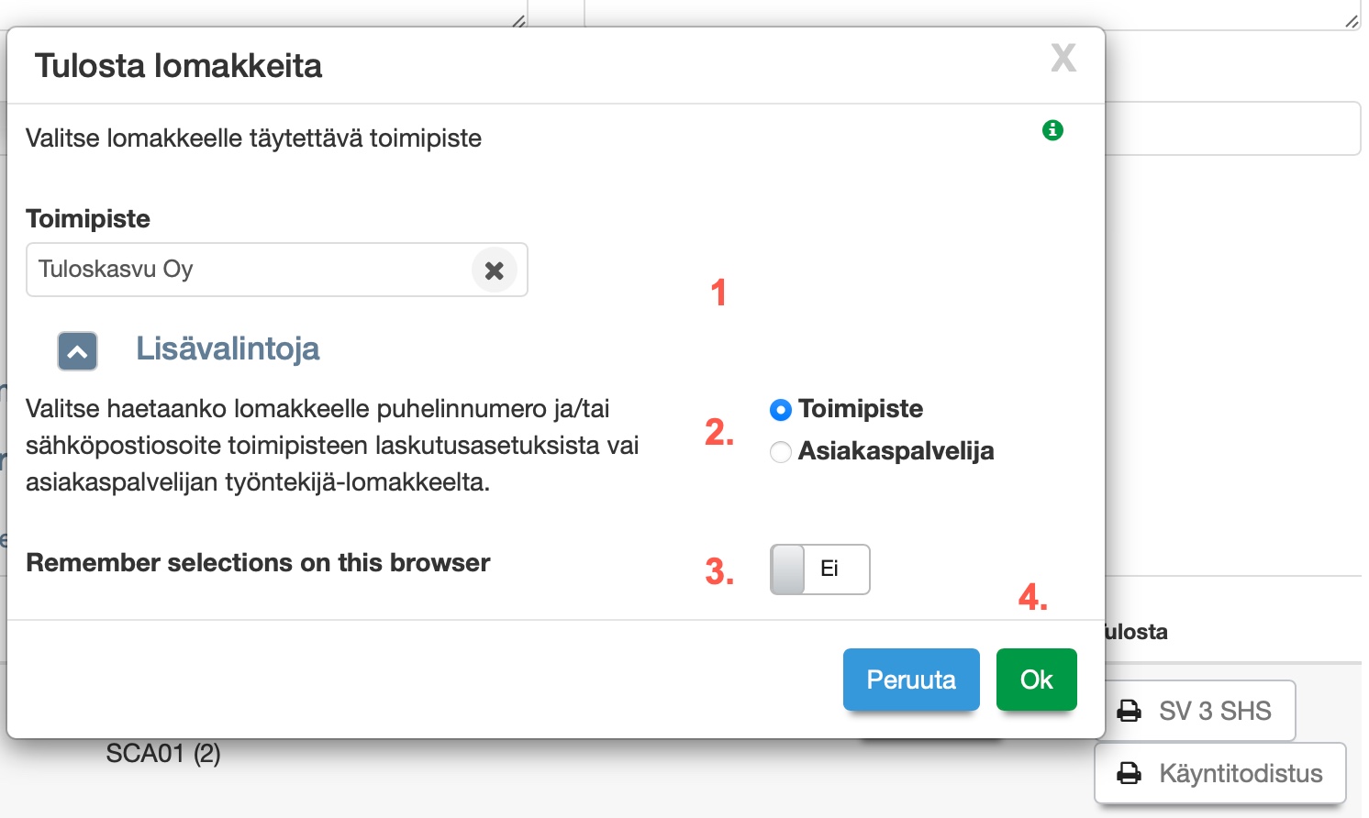Click the Lisävalintoja heading link
1369x818 pixels.
tap(228, 348)
